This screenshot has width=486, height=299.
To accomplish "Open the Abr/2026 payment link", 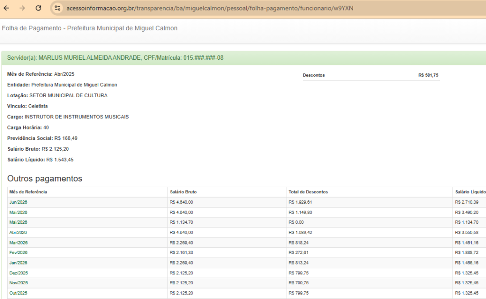I will coord(18,233).
